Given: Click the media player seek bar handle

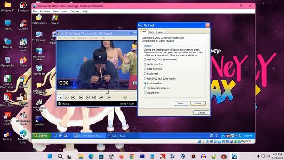Looking at the screenshot, I should pos(107,92).
